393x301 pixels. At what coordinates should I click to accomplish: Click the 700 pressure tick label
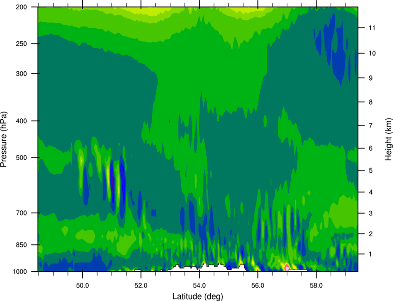[x=21, y=213]
